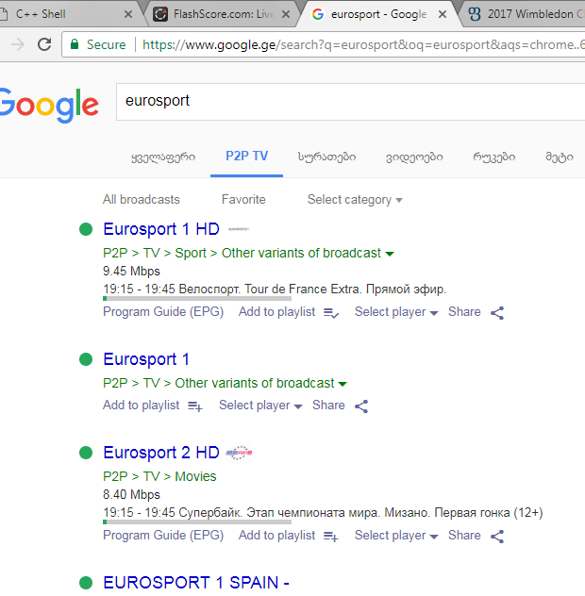Open the რუკები maps tab
The image size is (585, 596).
pos(494,157)
